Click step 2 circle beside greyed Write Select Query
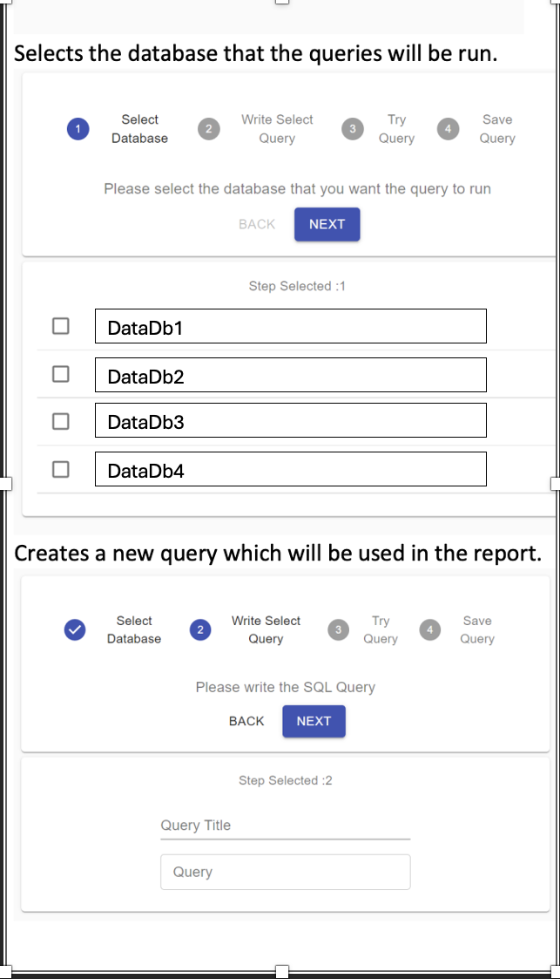 [x=209, y=129]
